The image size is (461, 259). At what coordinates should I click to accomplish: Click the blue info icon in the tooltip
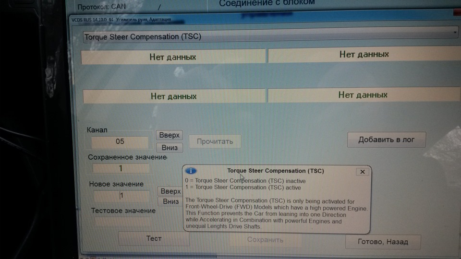coord(191,171)
